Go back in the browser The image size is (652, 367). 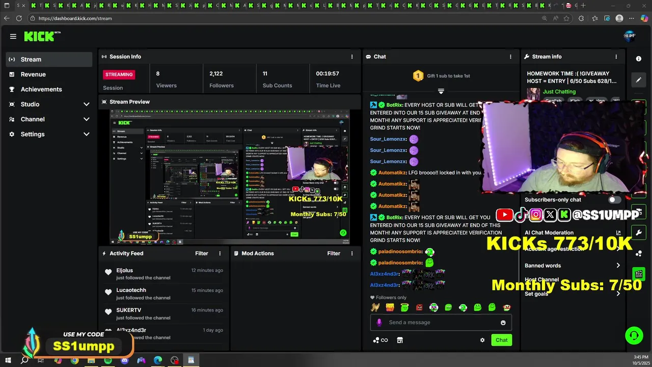[6, 18]
